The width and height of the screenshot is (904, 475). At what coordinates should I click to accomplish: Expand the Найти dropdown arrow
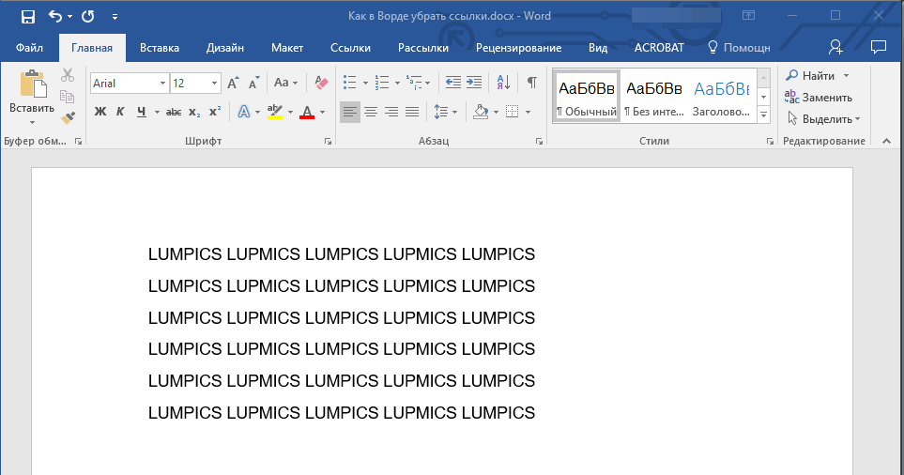[846, 75]
